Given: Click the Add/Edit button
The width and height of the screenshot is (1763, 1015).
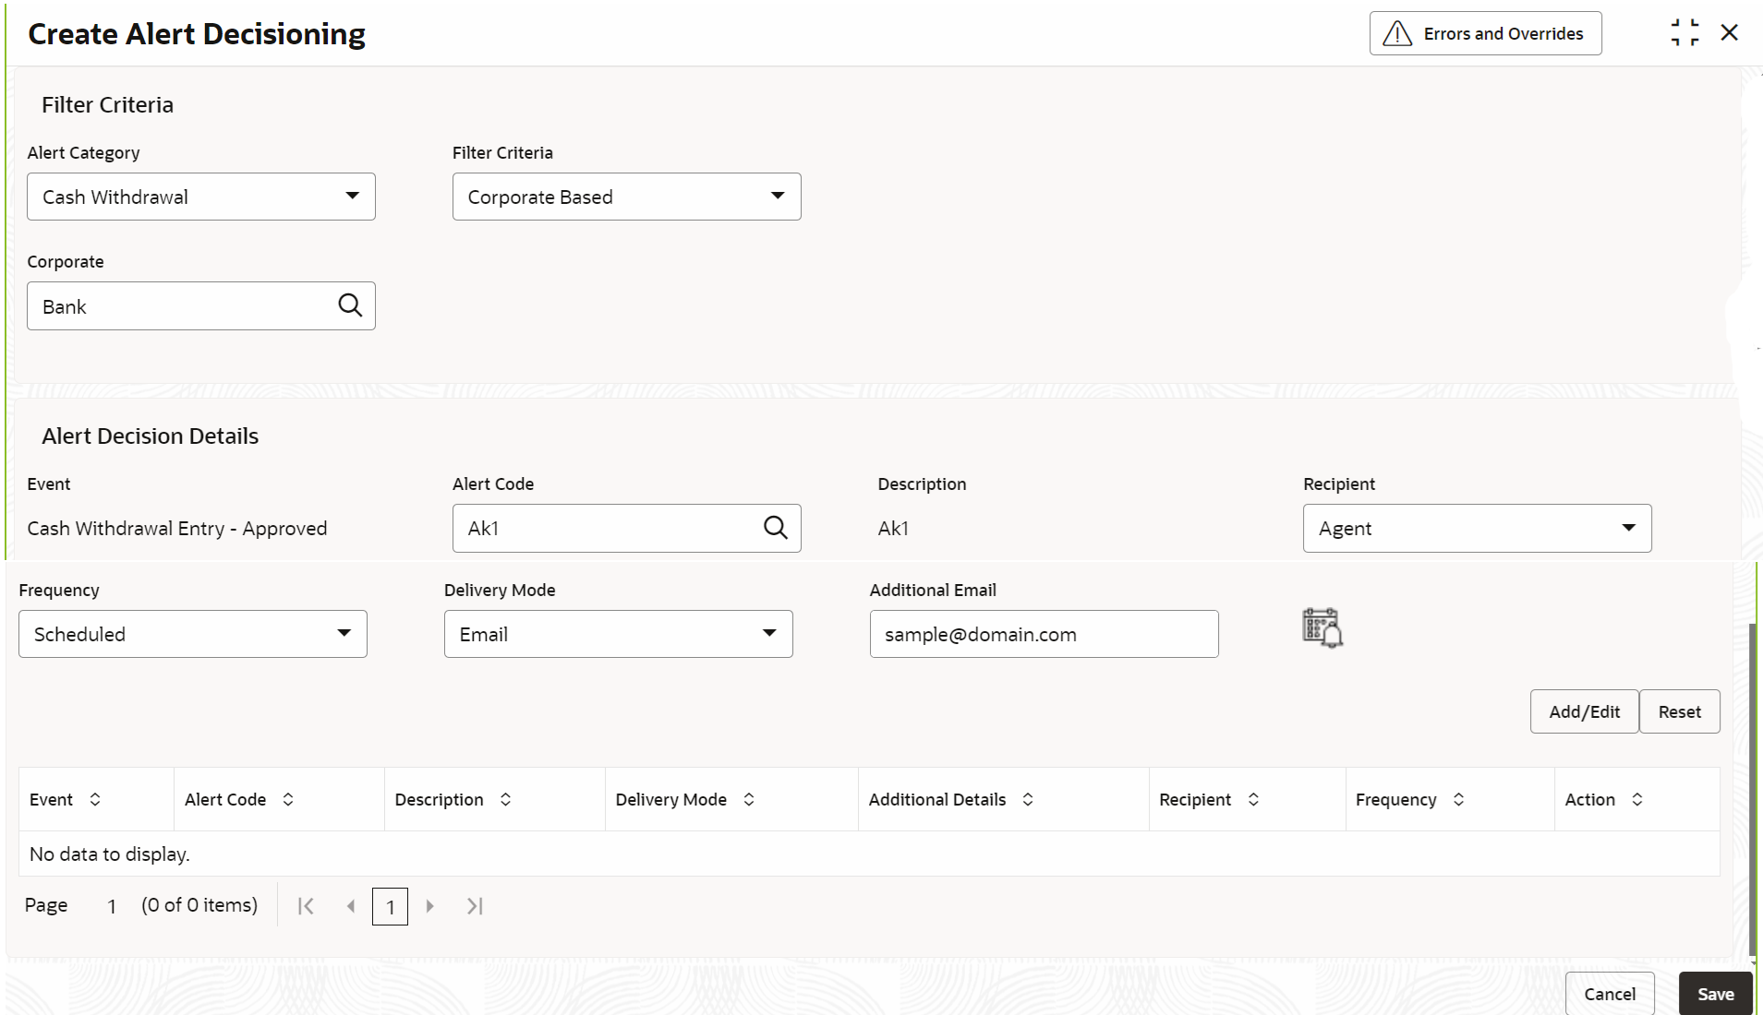Looking at the screenshot, I should (x=1584, y=711).
